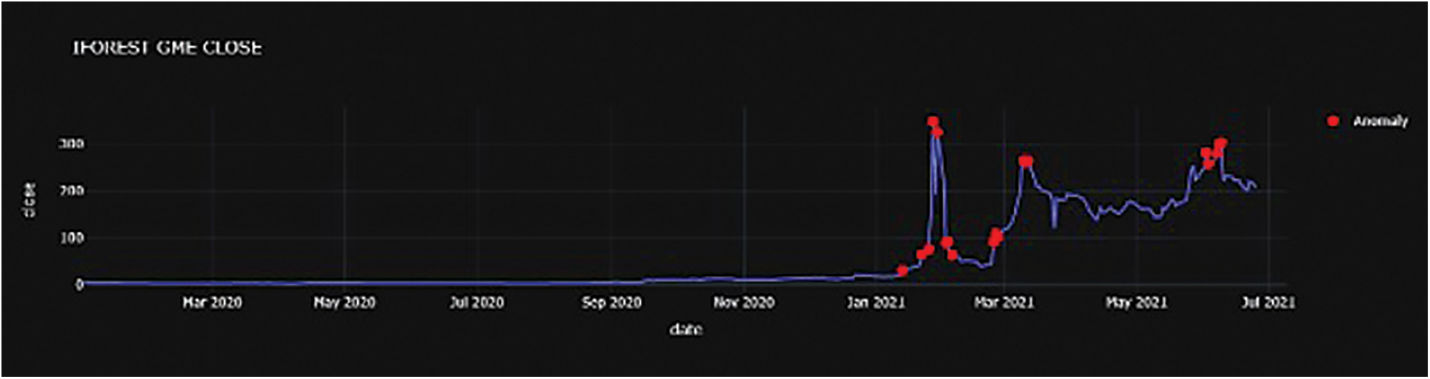
Task: Click the Jul 2021 x-axis label
Action: pyautogui.click(x=1268, y=303)
